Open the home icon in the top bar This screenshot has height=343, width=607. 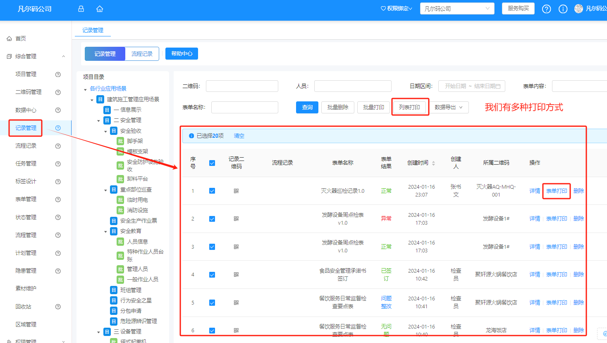(x=99, y=8)
